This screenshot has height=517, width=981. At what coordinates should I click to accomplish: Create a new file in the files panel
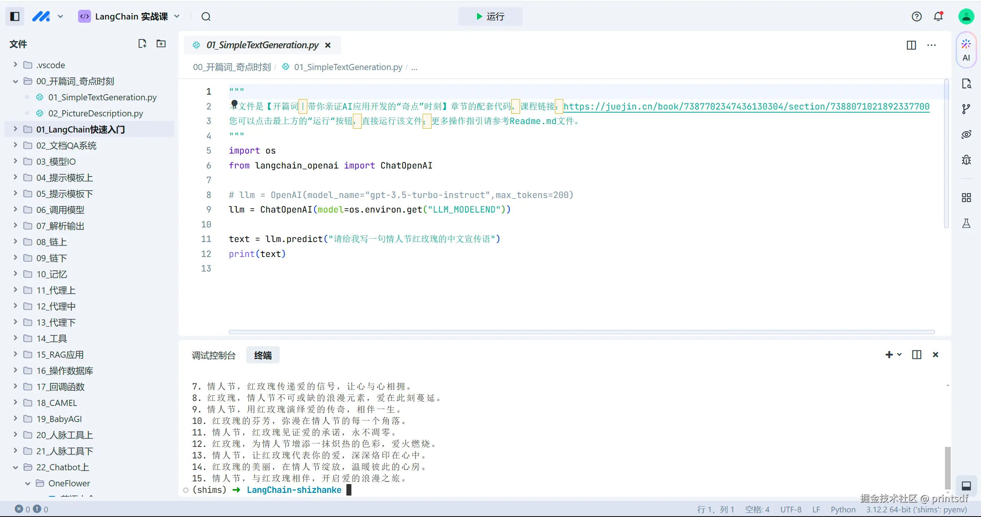click(142, 44)
